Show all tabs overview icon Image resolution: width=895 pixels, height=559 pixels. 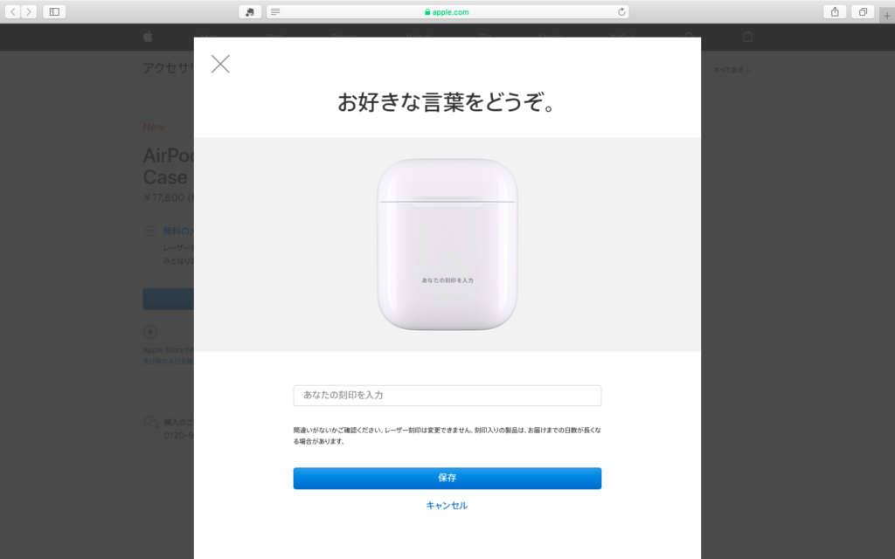click(x=863, y=11)
